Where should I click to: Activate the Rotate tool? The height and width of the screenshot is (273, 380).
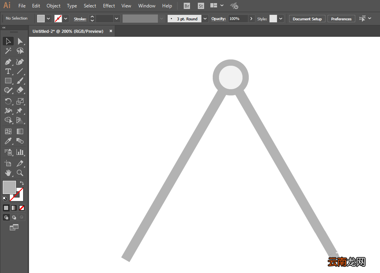8,101
